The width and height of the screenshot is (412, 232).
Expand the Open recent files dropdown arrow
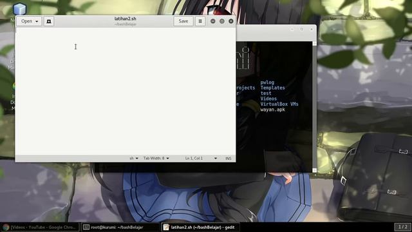point(37,21)
